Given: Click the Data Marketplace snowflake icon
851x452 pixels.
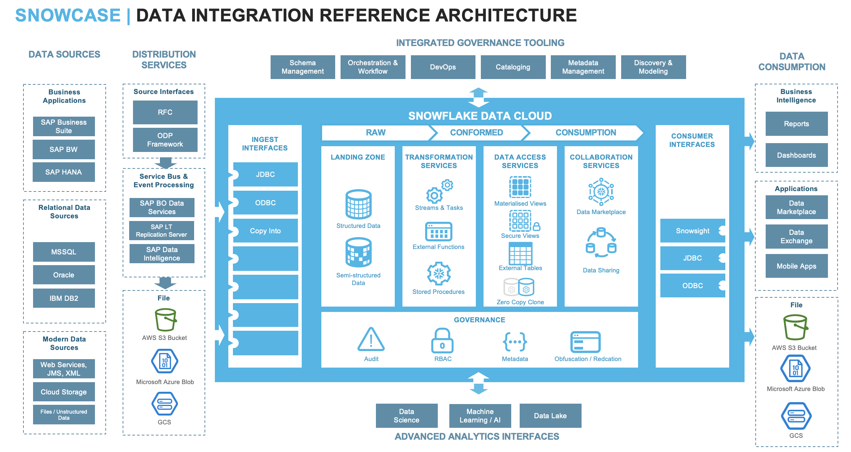Looking at the screenshot, I should click(x=601, y=191).
